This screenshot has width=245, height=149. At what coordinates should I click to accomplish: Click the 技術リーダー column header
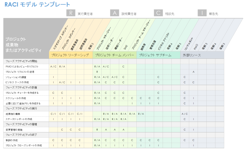tap(109, 44)
